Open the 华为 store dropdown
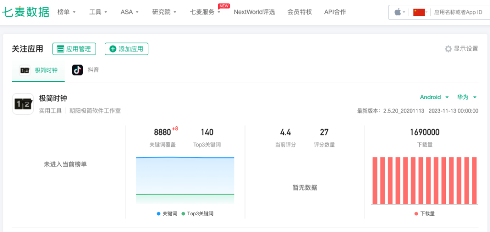This screenshot has width=490, height=232. coord(467,97)
